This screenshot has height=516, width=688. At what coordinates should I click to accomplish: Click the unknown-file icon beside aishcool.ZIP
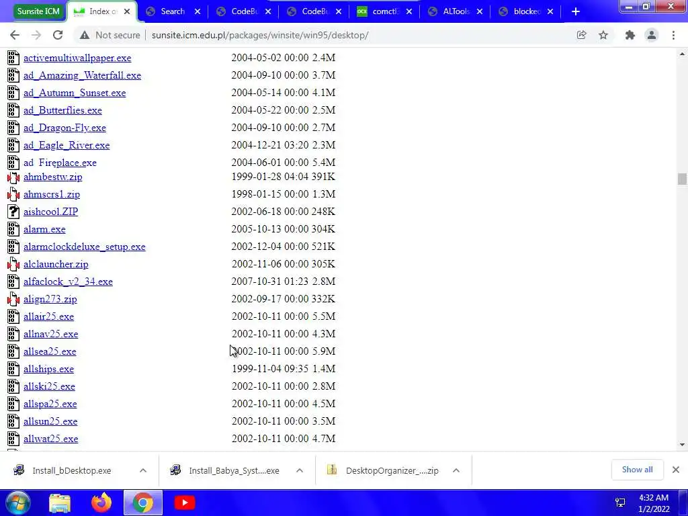(x=13, y=212)
